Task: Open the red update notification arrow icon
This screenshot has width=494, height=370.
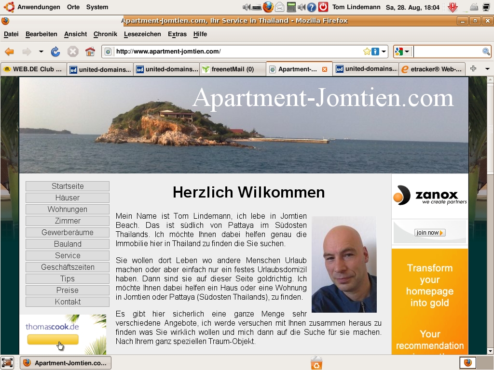Action: pyautogui.click(x=453, y=7)
